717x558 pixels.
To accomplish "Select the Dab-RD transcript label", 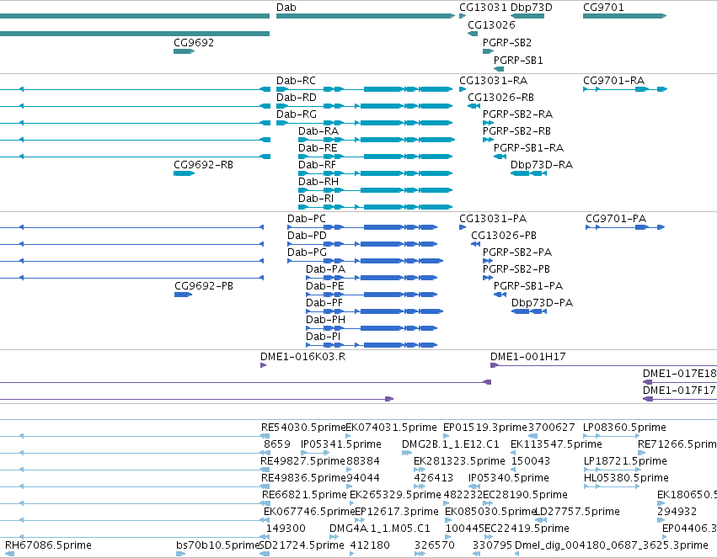I will pos(297,98).
